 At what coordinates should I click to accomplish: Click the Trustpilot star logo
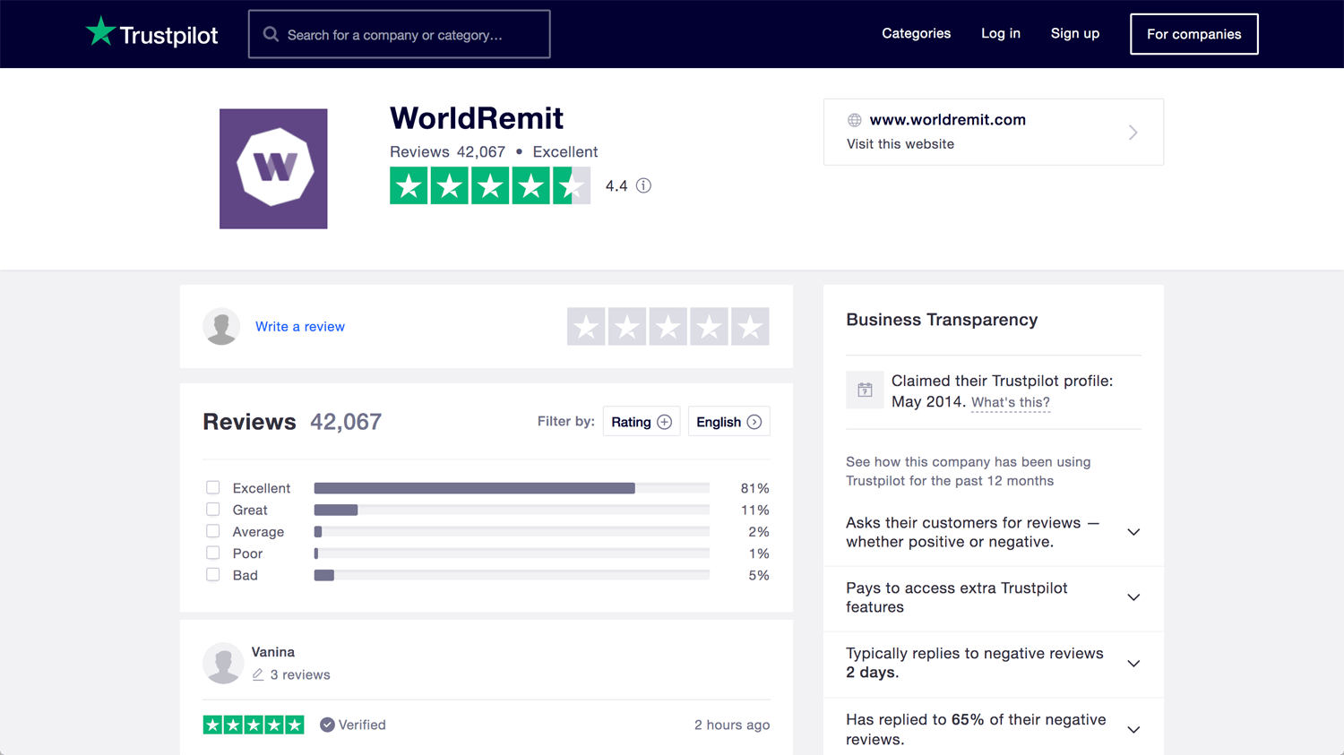tap(100, 31)
